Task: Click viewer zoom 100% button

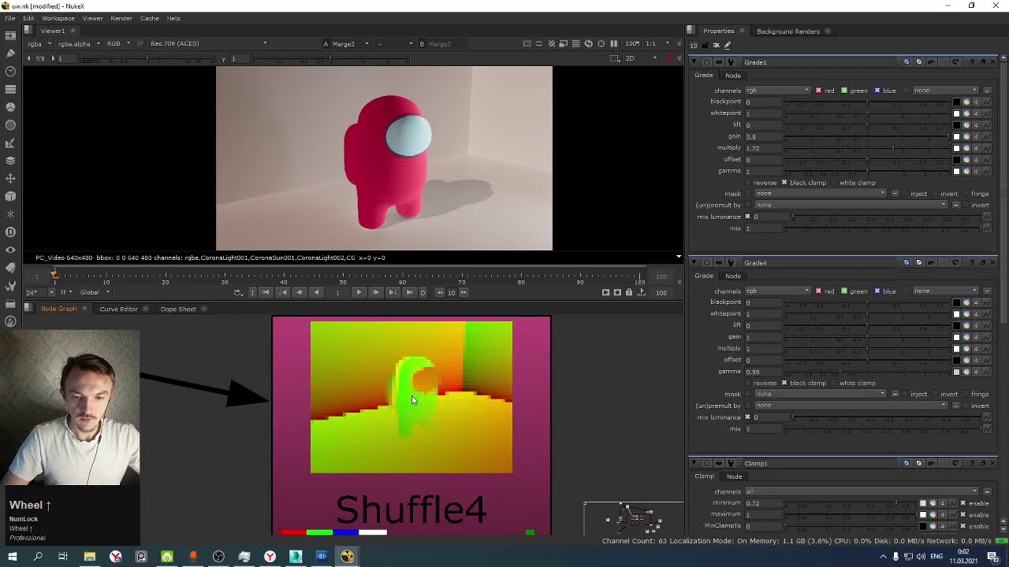Action: coord(632,43)
